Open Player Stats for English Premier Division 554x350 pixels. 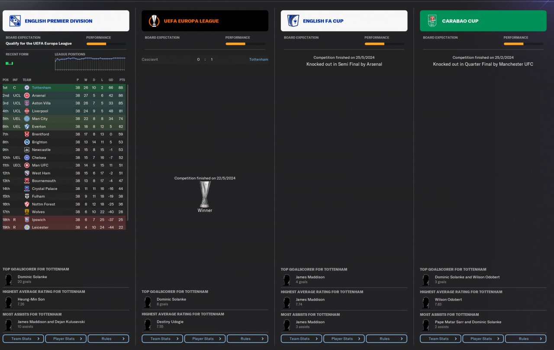[66, 339]
